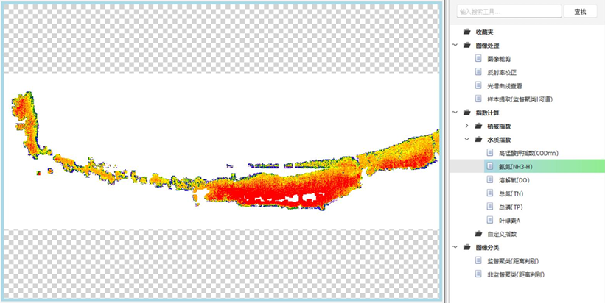Collapse the 图像分类 group arrow

coord(455,247)
